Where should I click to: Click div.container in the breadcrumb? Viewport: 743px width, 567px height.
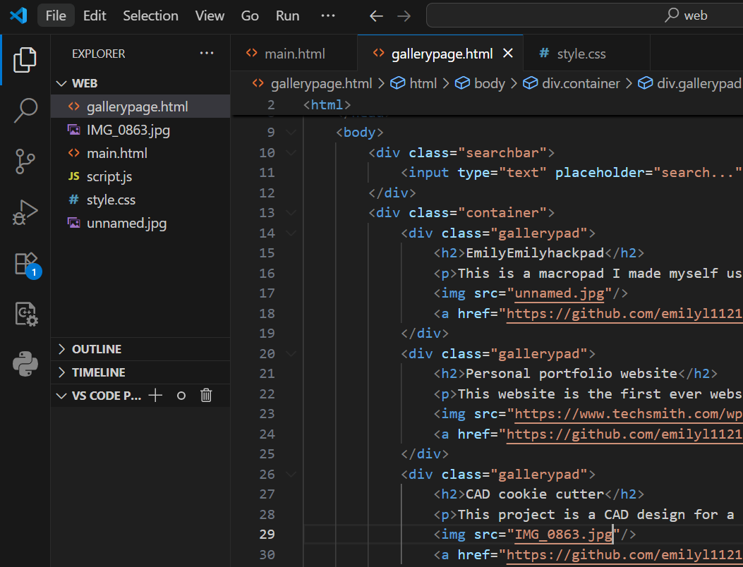(580, 83)
